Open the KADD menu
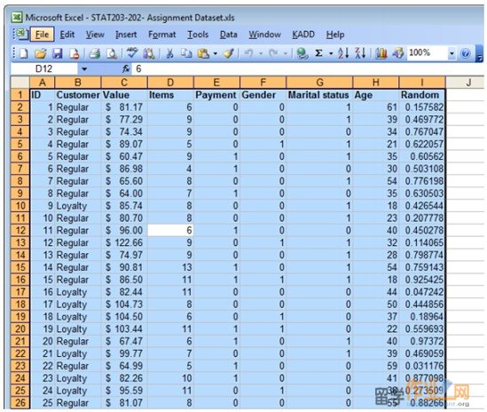 303,35
